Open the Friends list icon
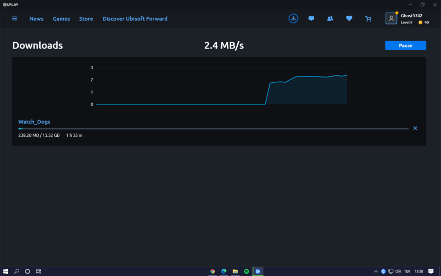 pyautogui.click(x=330, y=19)
